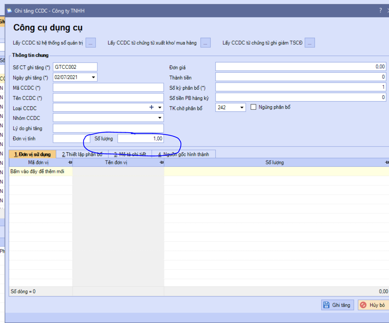The width and height of the screenshot is (389, 323).
Task: Select the Mô tả chi tiết tab
Action: pos(130,154)
